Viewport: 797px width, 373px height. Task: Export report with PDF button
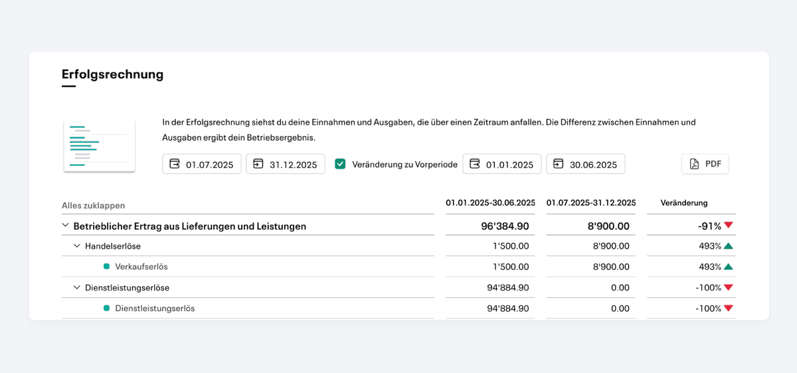705,164
